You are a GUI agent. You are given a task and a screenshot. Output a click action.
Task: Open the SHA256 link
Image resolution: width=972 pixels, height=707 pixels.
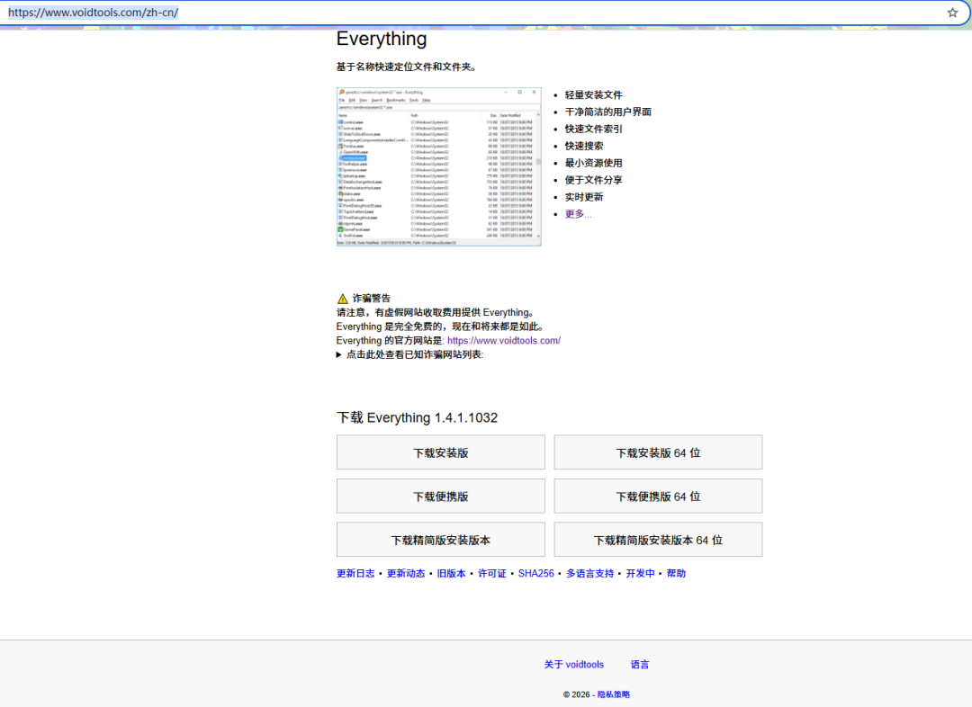click(535, 573)
